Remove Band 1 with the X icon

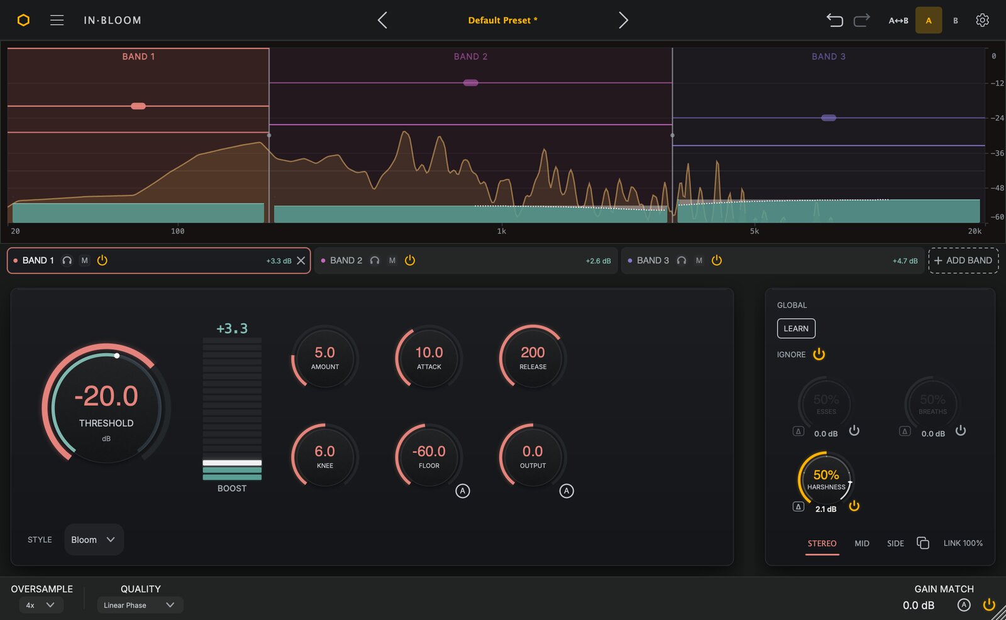(x=301, y=261)
